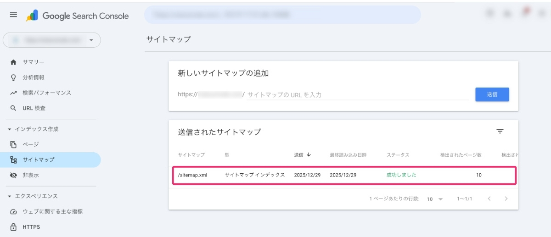The height and width of the screenshot is (237, 551).
Task: Click the magnifier icon for URL 検査
Action: [13, 108]
